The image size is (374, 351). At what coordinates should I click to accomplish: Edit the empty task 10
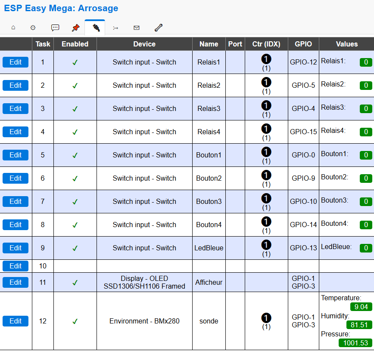pos(16,266)
